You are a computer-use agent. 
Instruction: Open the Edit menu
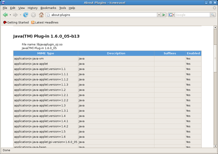click(13, 8)
